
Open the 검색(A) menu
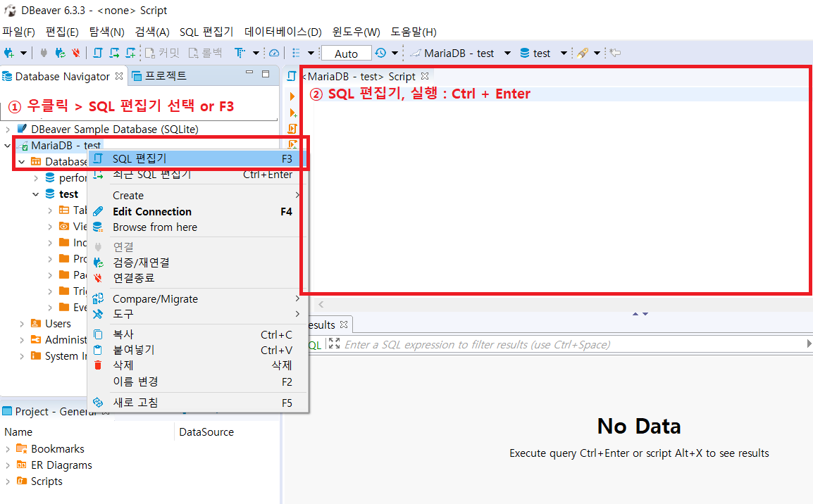click(152, 32)
